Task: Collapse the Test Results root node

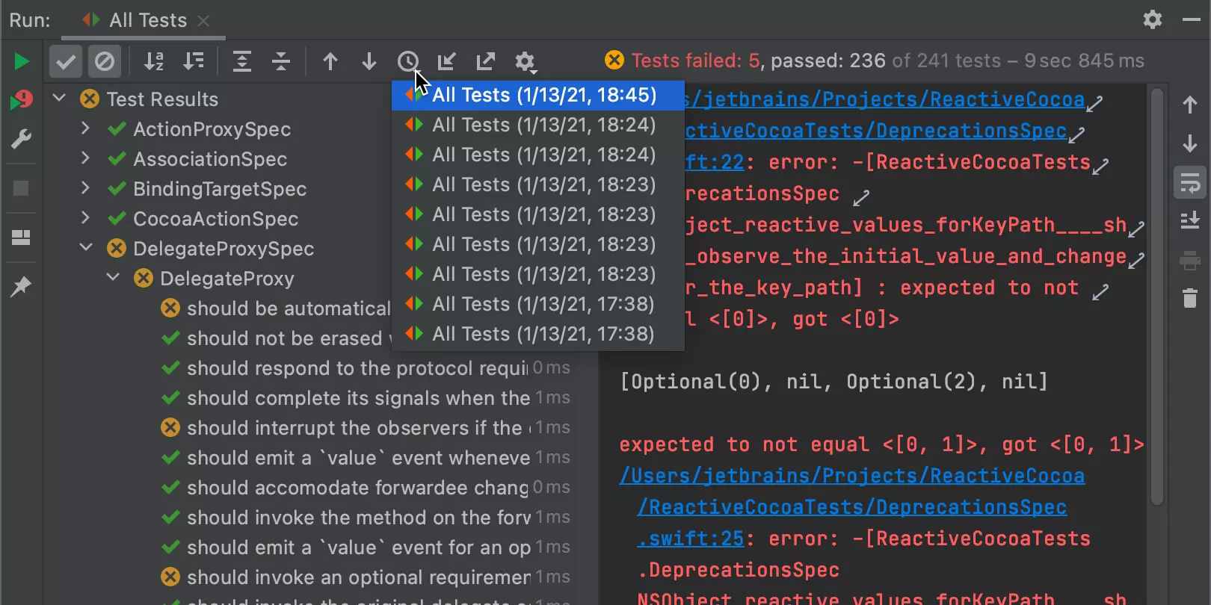Action: 59,99
